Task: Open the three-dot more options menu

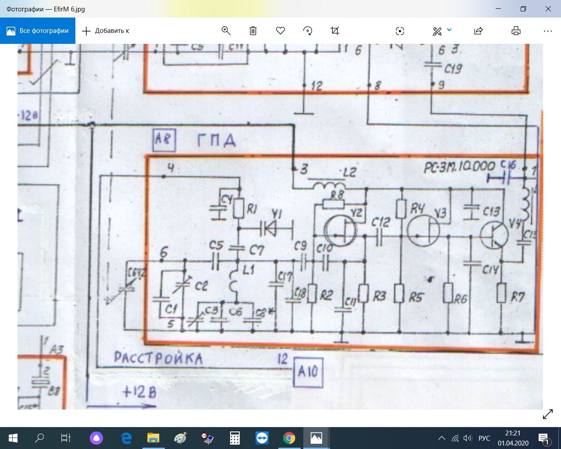Action: 547,31
